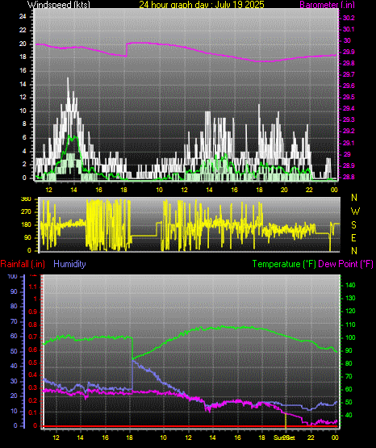Click the Temperature (°F) legend label
Viewport: 376px width, 448px height.
click(284, 264)
